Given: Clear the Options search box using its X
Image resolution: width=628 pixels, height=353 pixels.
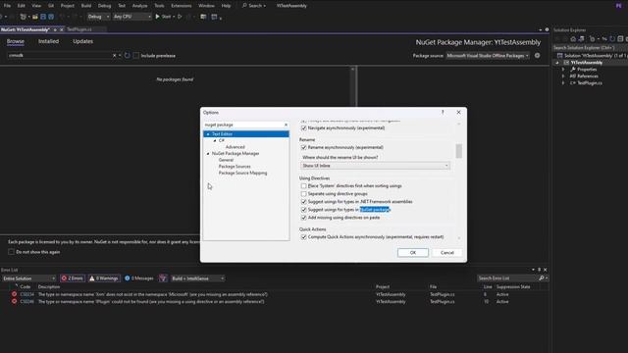Looking at the screenshot, I should (x=286, y=125).
